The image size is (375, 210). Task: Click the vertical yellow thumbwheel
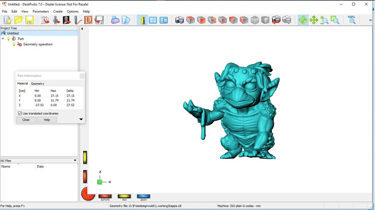coord(85,157)
